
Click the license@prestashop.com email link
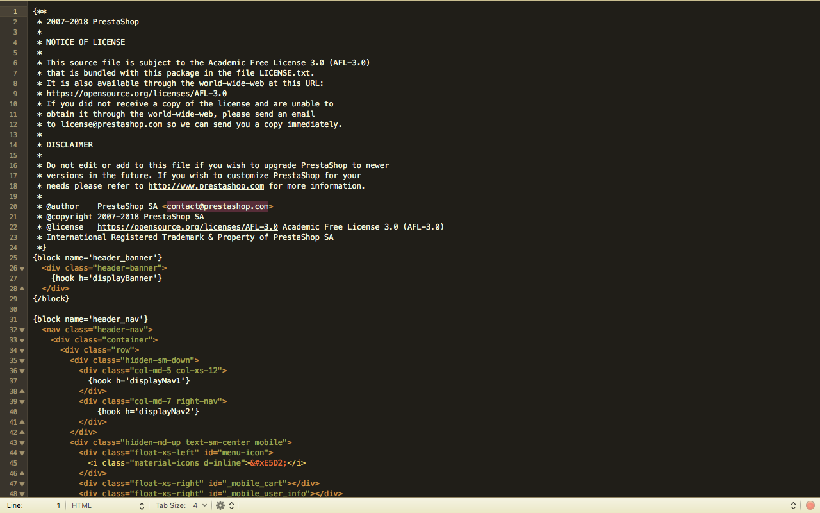point(111,124)
